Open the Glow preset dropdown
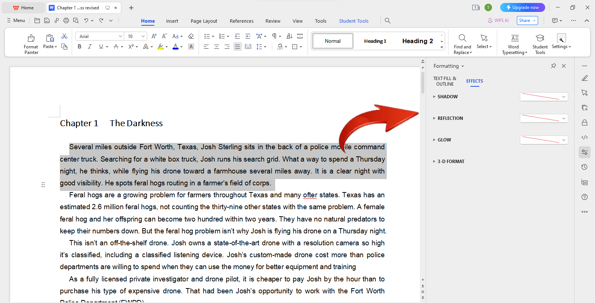 click(x=544, y=140)
